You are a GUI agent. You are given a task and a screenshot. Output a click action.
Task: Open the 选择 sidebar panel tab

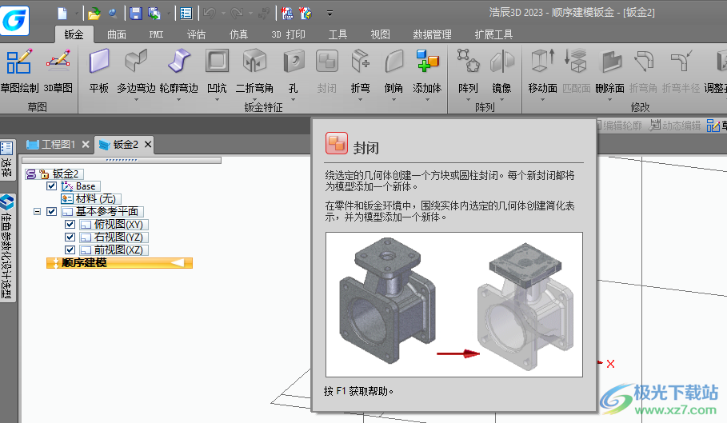[x=7, y=160]
